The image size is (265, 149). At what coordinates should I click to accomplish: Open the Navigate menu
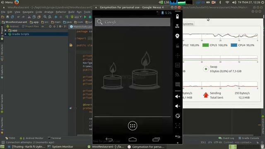click(x=28, y=12)
